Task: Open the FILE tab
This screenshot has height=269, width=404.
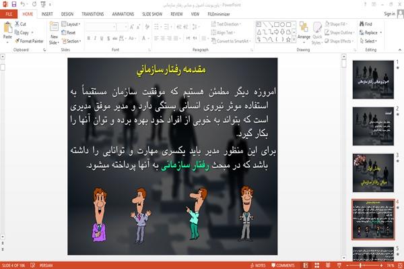Action: click(x=9, y=14)
